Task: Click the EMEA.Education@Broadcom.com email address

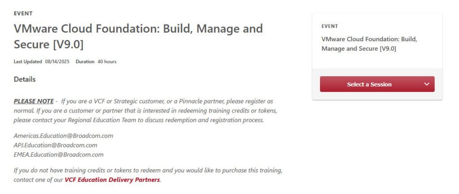Action: point(59,155)
